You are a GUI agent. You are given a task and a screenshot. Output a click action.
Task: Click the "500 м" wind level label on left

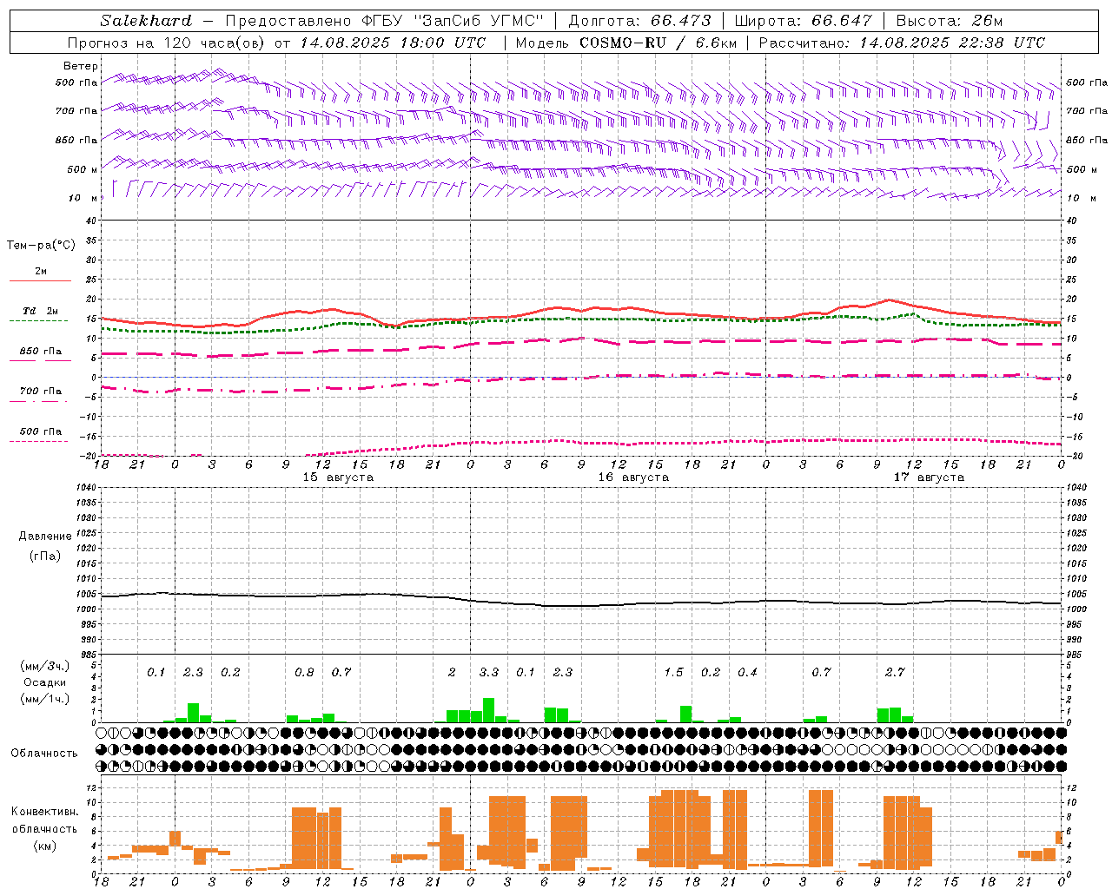83,170
